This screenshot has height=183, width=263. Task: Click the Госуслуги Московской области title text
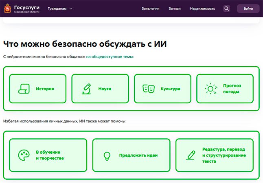coord(26,9)
